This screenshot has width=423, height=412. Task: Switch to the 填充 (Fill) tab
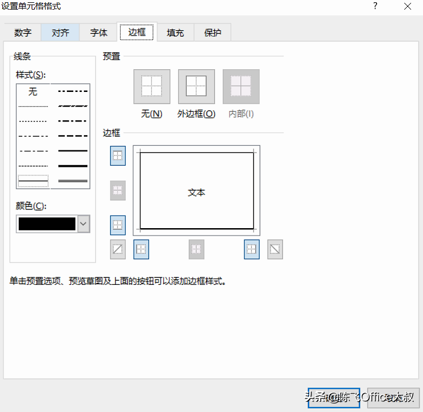pyautogui.click(x=175, y=33)
